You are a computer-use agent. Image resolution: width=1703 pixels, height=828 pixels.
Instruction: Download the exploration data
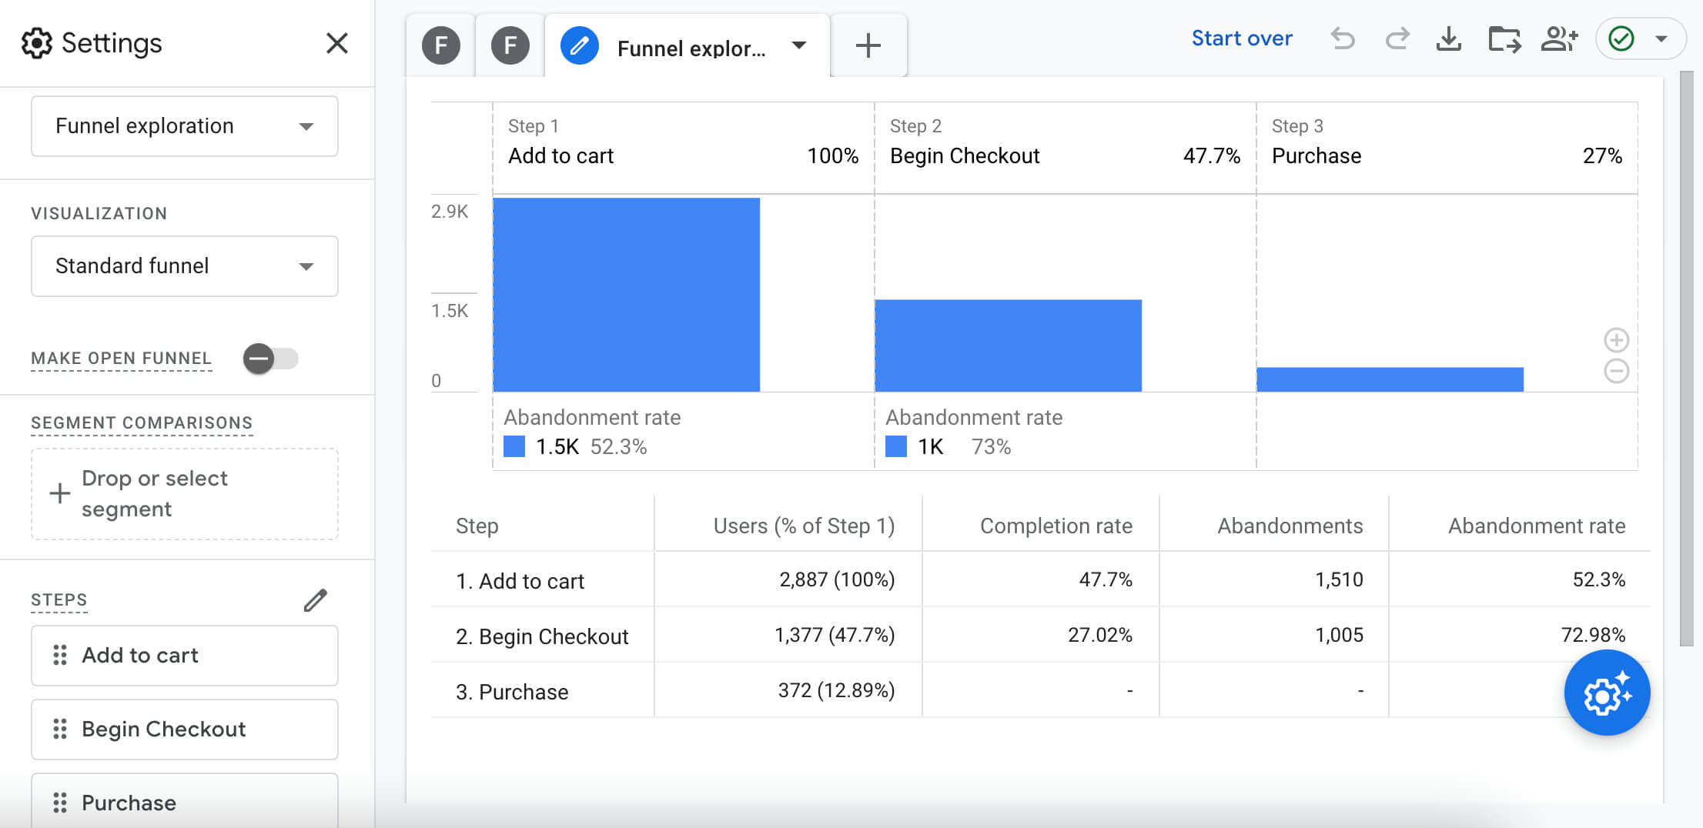click(x=1450, y=38)
